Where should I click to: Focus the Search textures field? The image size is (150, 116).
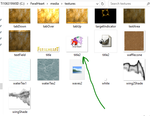pyautogui.click(x=128, y=4)
